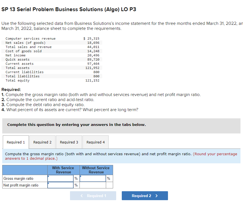Select the With Service Revenue column header
The height and width of the screenshot is (213, 243).
63,170
